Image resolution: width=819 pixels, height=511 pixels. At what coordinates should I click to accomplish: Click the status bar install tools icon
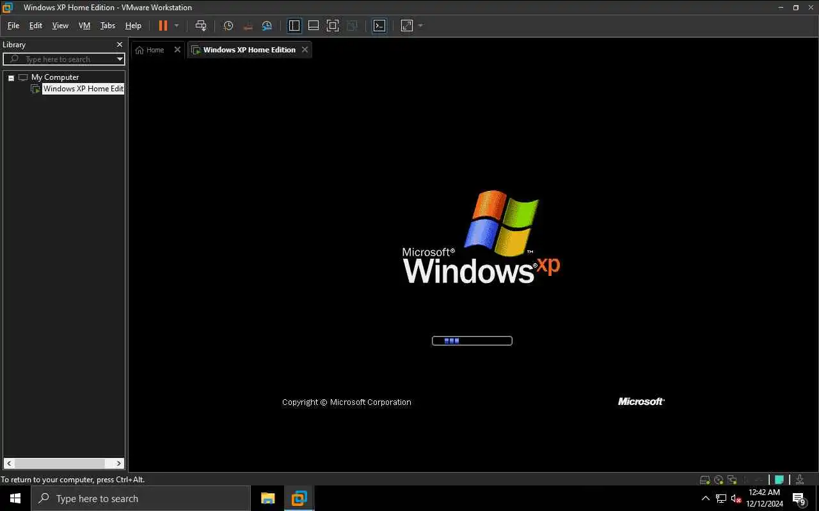799,480
